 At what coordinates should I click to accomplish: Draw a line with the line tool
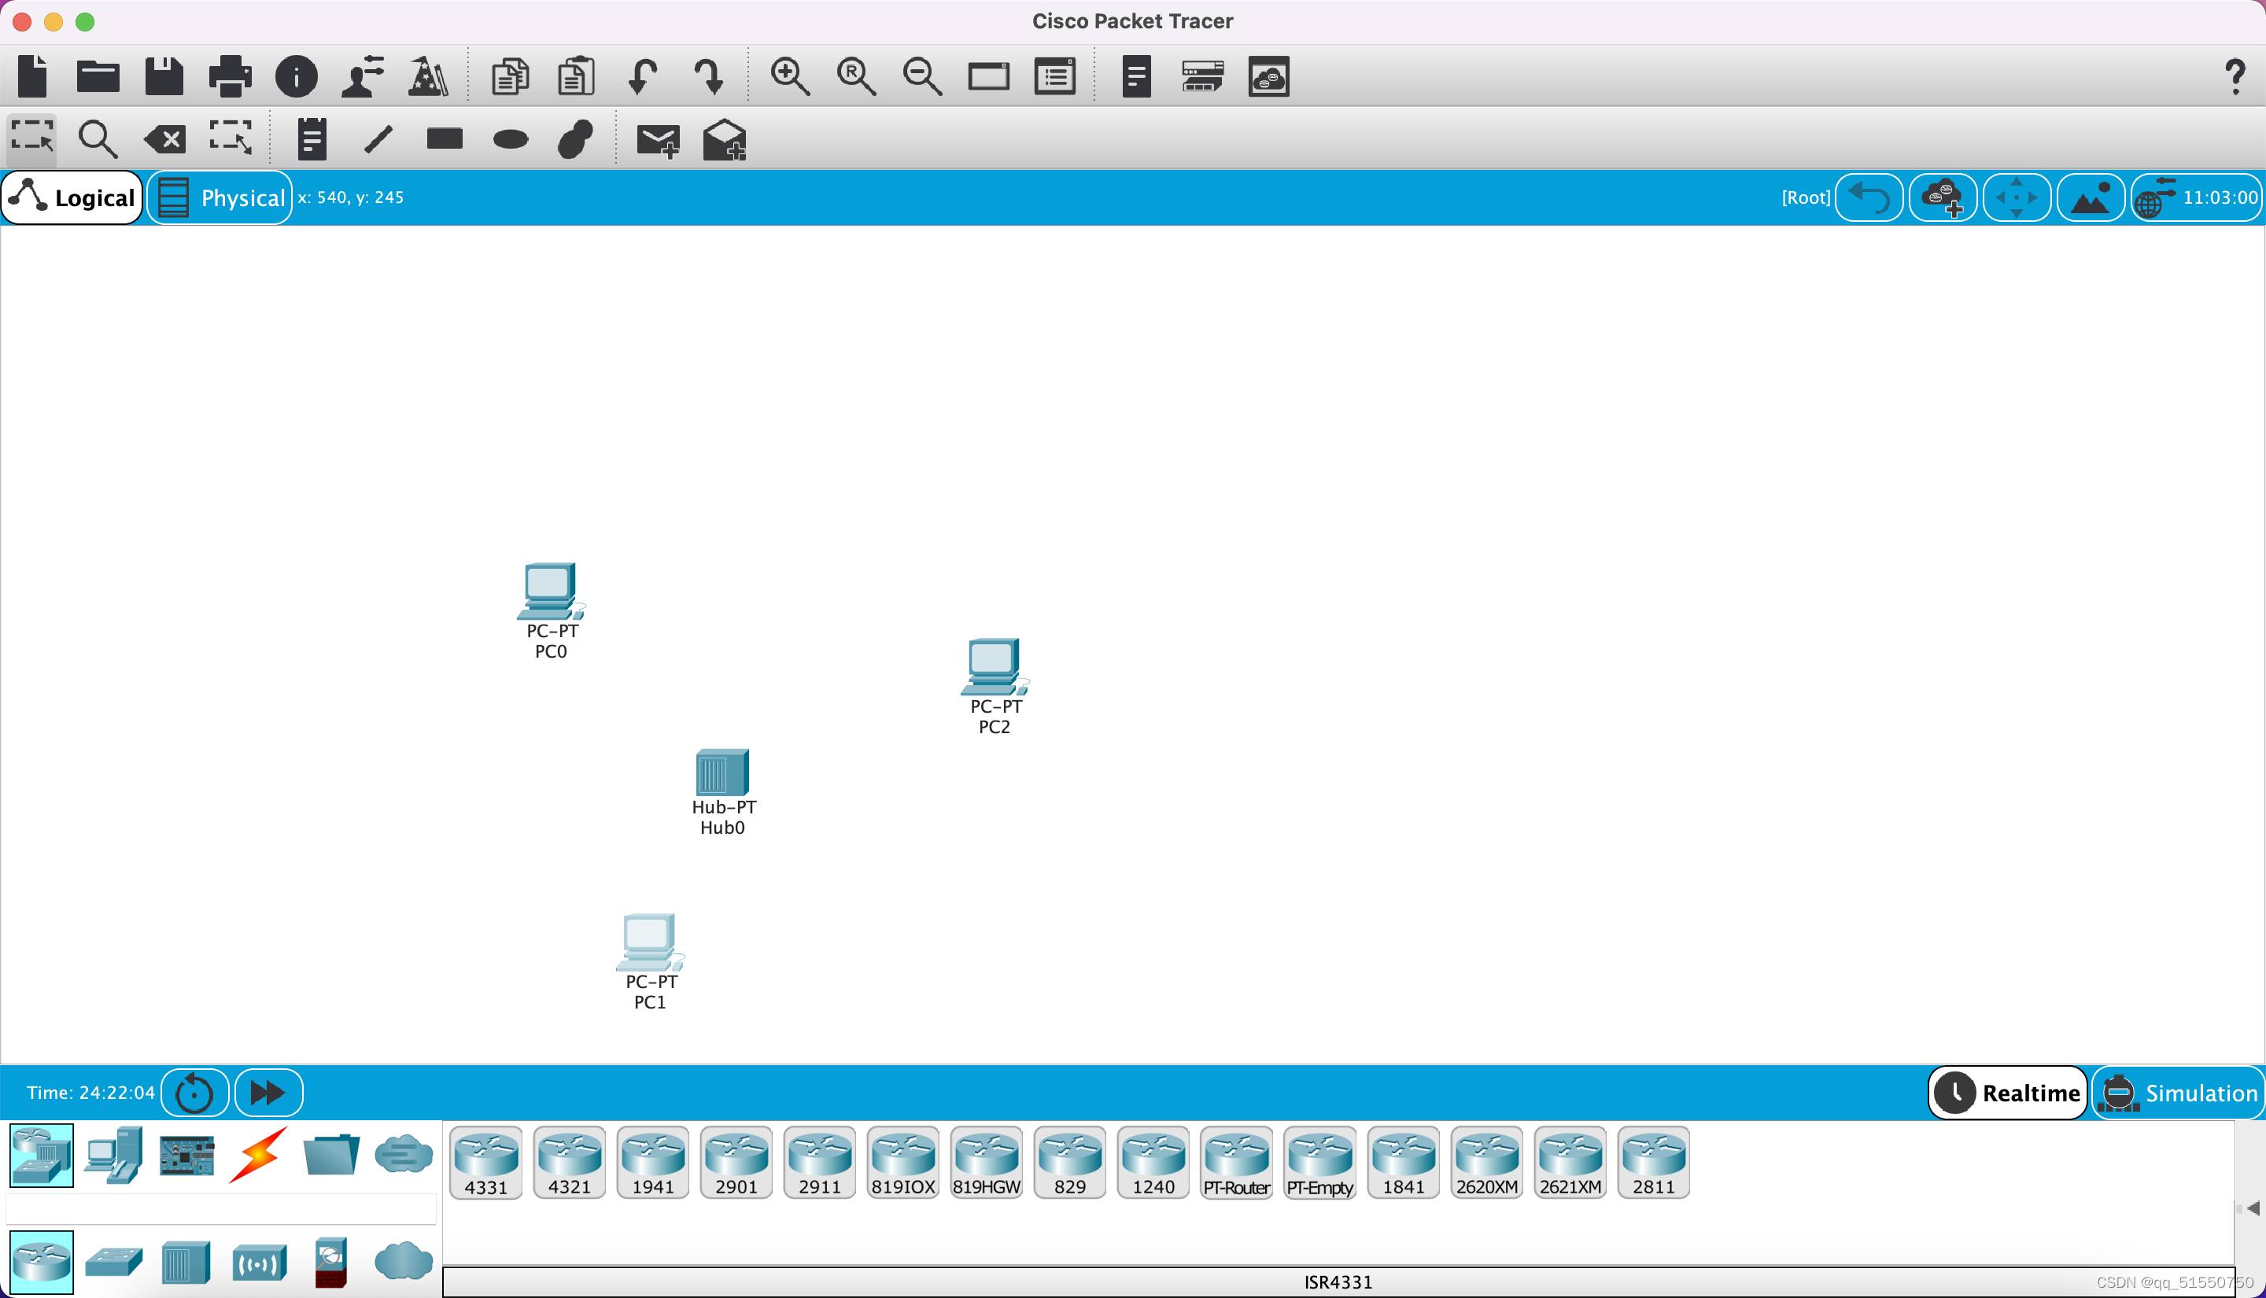click(378, 139)
